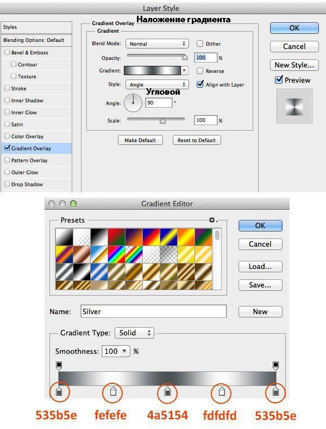Click OK in Gradient Editor
Screen dimensions: 326x429
[260, 225]
